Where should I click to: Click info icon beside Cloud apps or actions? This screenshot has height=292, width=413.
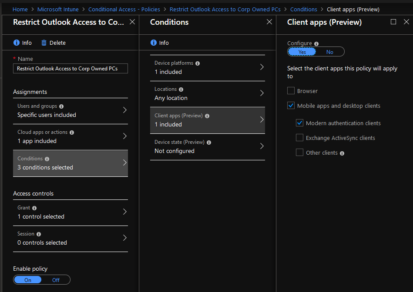point(72,133)
